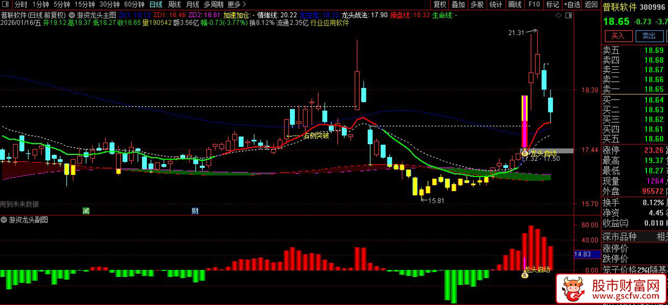The image size is (668, 305).
Task: Click the 统计 statistics button
Action: tap(496, 4)
